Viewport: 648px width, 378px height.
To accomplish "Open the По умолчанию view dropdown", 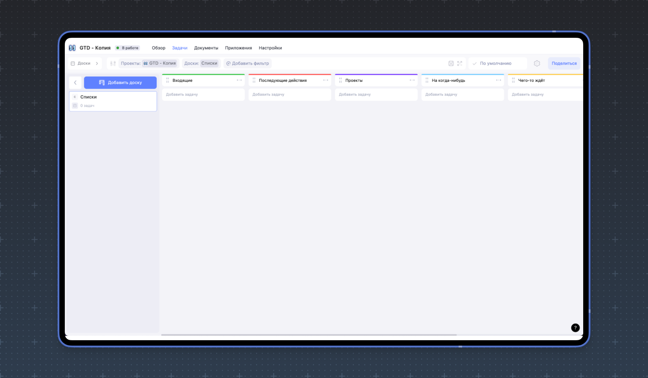I will [x=497, y=63].
